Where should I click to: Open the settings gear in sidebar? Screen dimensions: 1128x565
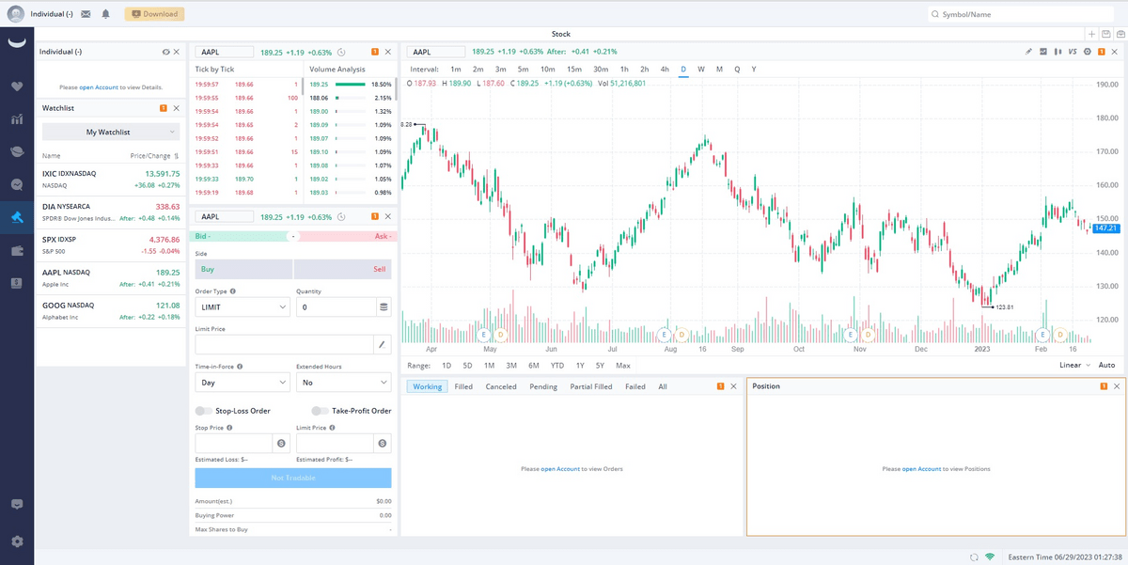[x=17, y=541]
